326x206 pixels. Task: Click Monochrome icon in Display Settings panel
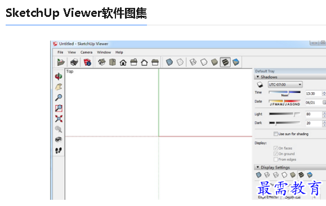[310, 175]
